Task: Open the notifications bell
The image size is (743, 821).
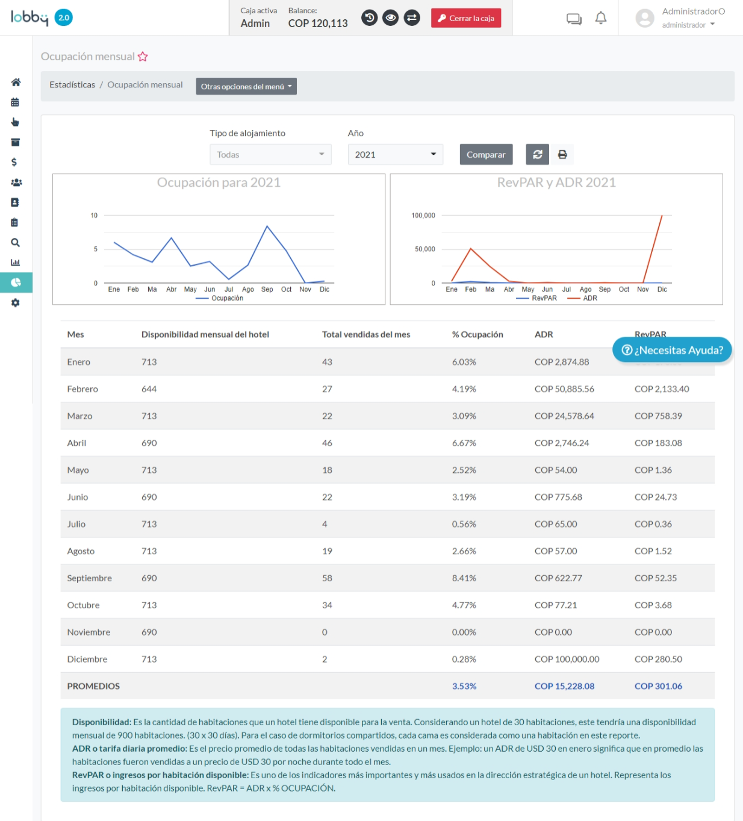Action: (x=600, y=18)
